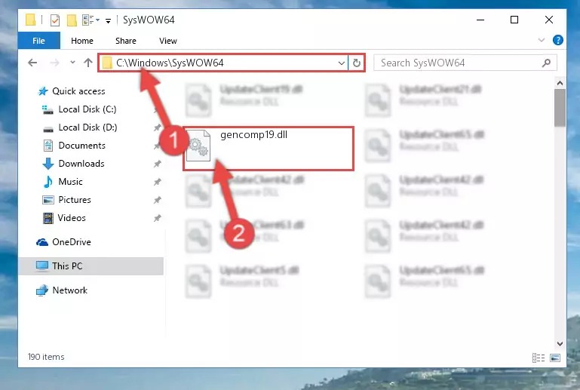The image size is (580, 390).
Task: Select Network in navigation pane
Action: click(x=70, y=290)
